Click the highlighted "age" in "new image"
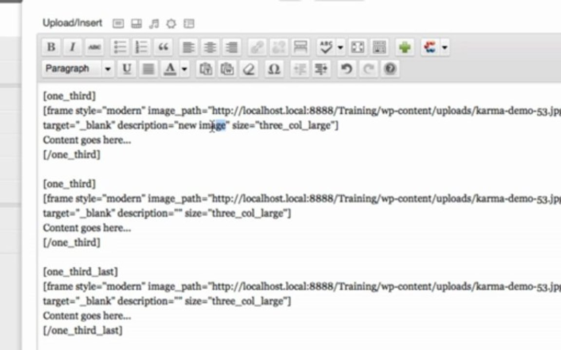The image size is (561, 350). click(x=219, y=126)
